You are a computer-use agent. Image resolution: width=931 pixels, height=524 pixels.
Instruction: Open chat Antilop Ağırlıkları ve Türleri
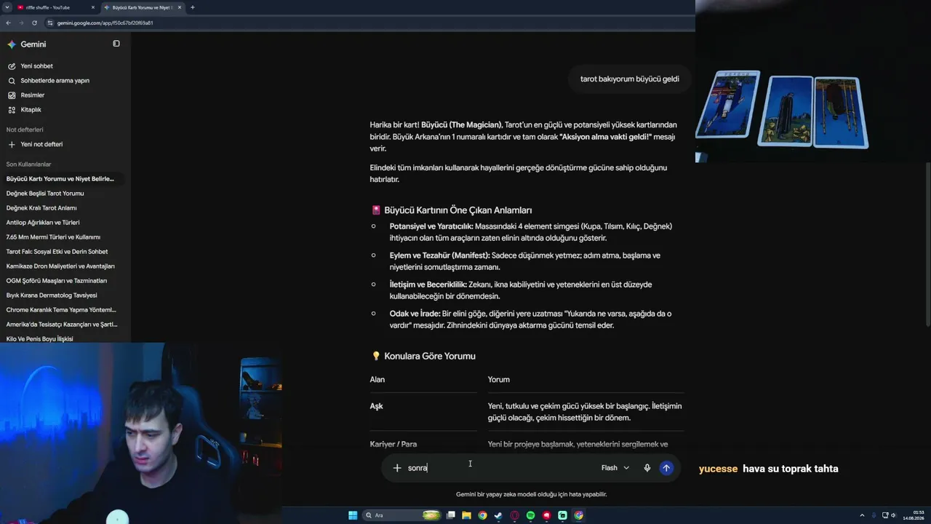43,223
